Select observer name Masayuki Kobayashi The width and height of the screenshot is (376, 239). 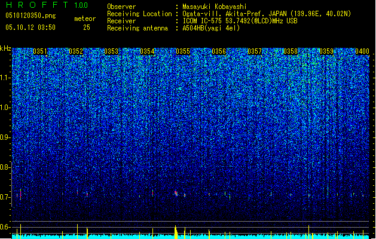click(x=215, y=7)
